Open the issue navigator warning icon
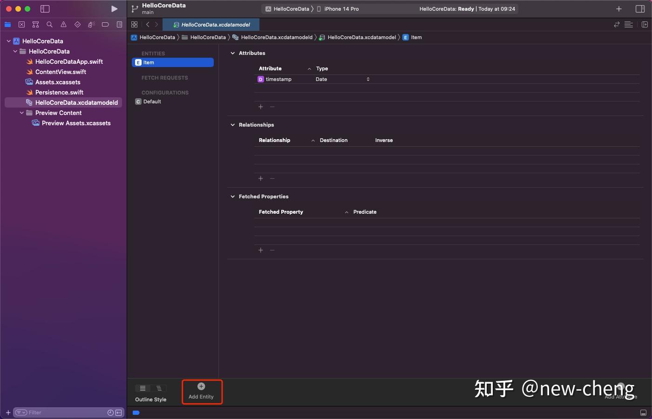Screen dimensions: 652x419 63,24
